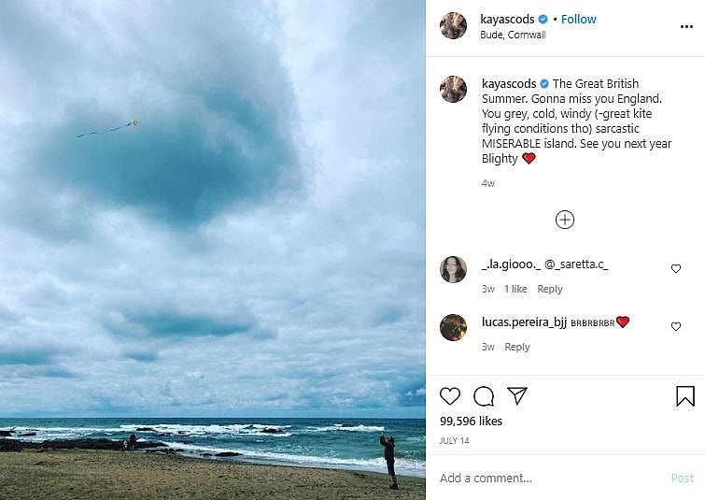Open the comment bubble icon

click(x=484, y=396)
